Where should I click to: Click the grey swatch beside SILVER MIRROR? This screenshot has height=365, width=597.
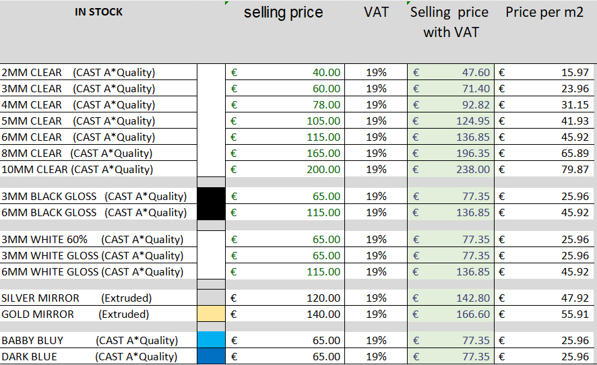tap(212, 298)
